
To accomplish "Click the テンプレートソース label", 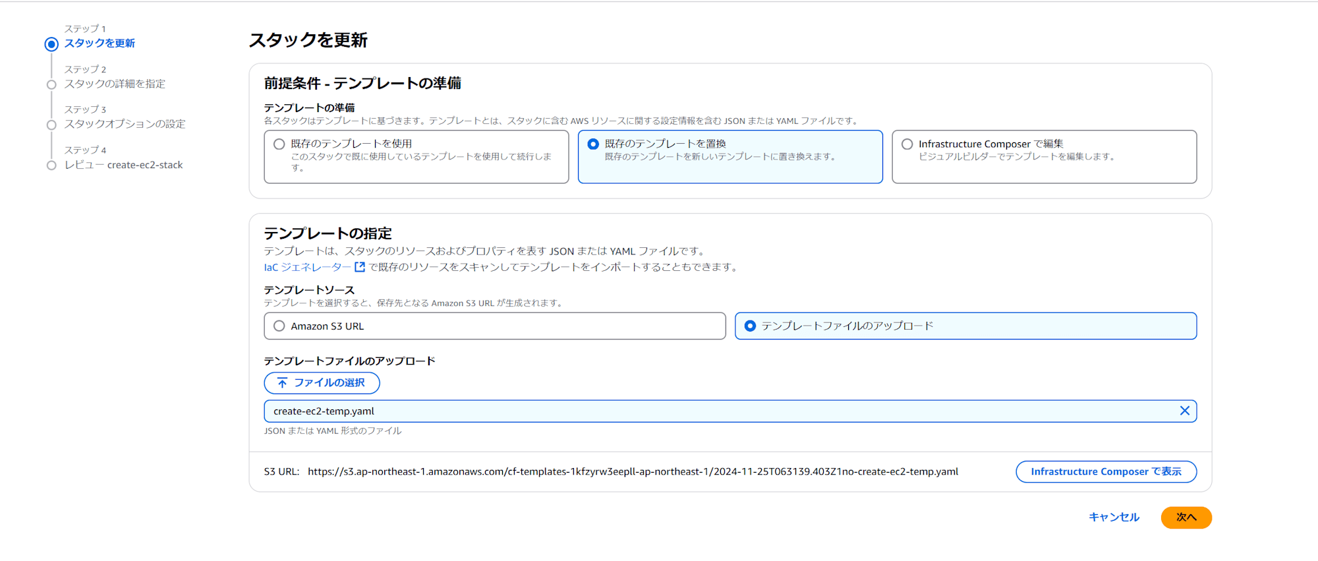I will (x=309, y=290).
